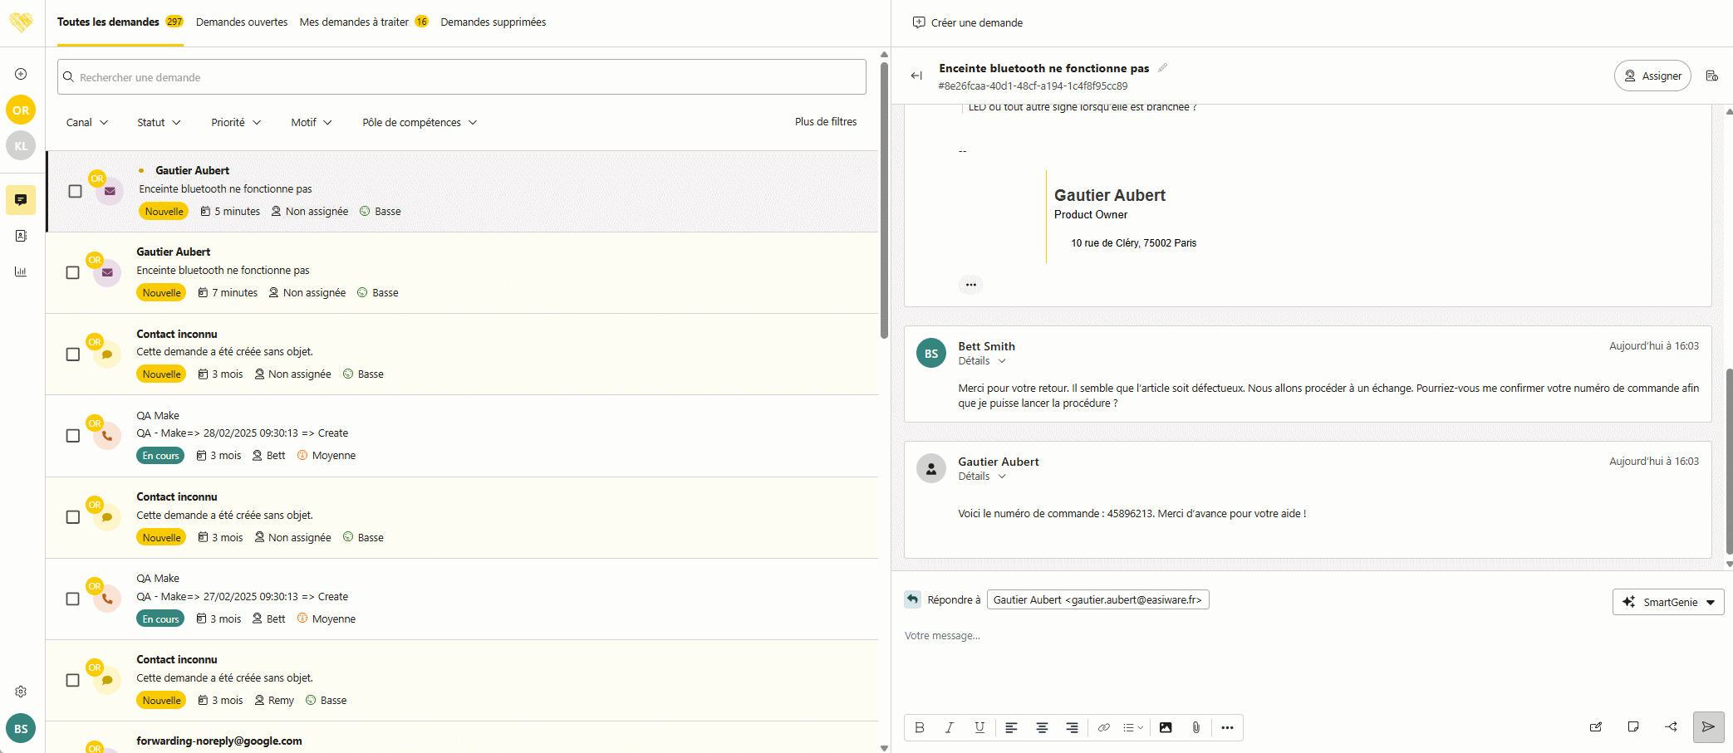This screenshot has width=1733, height=753.
Task: Switch to the Demandes ouvertes tab
Action: click(x=242, y=22)
